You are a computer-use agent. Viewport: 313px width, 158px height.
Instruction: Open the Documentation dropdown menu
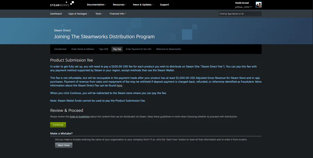(97, 5)
